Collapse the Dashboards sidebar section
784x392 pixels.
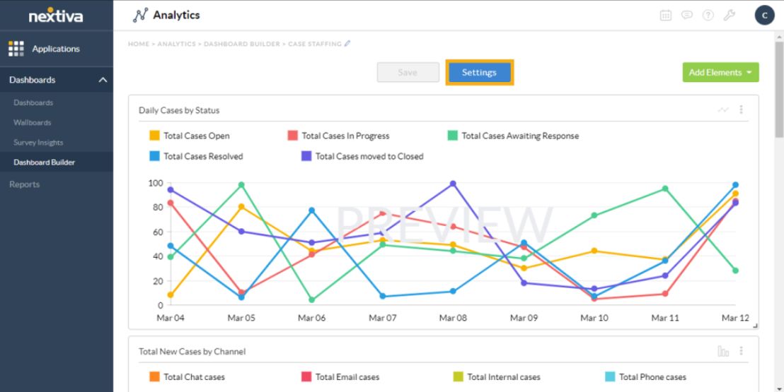103,81
